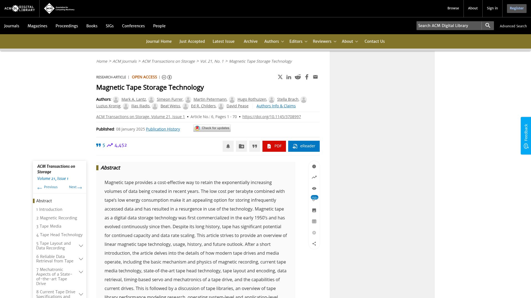Viewport: 531px width, 298px height.
Task: Go to Just Accepted tab
Action: [x=192, y=41]
